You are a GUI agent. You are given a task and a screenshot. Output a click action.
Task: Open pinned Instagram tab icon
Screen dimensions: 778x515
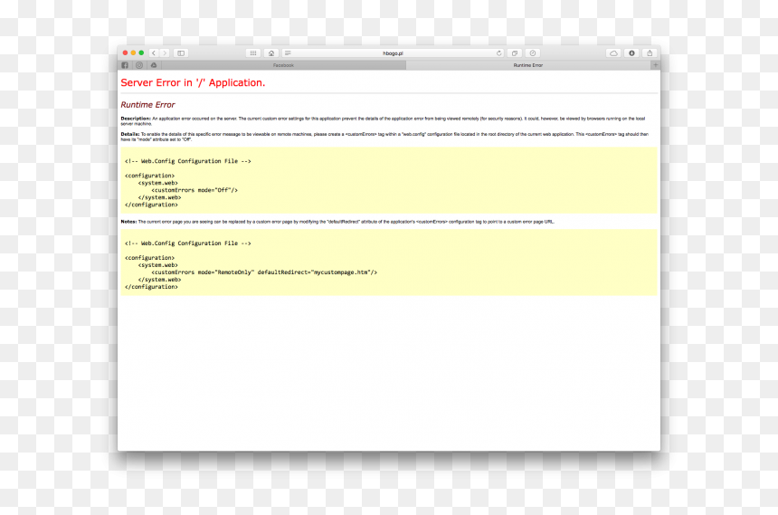[x=139, y=65]
